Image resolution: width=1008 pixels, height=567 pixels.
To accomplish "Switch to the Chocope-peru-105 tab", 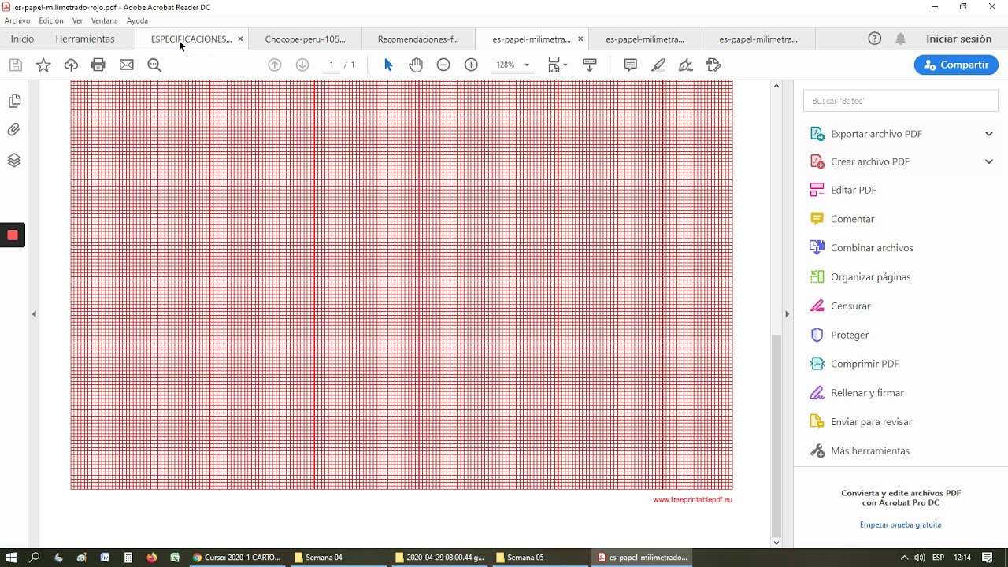I will [305, 39].
